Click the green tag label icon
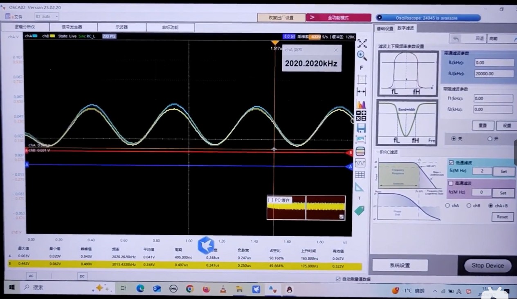The width and height of the screenshot is (517, 299). [x=359, y=210]
